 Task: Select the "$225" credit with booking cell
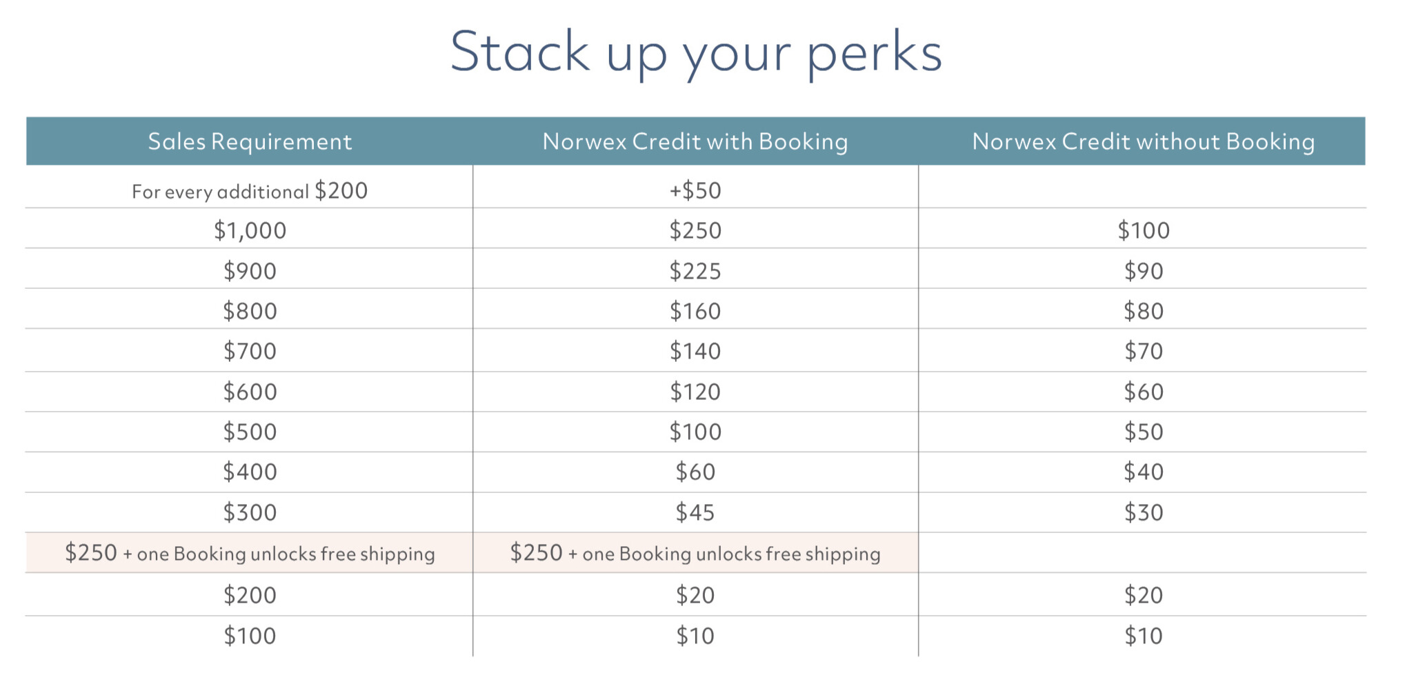(695, 271)
